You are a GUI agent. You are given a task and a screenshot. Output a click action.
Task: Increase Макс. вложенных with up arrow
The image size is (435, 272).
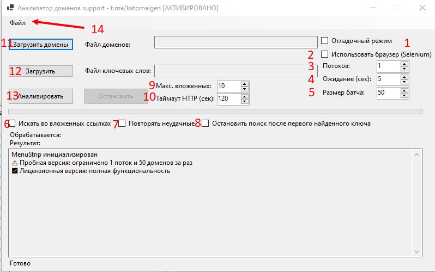click(245, 84)
